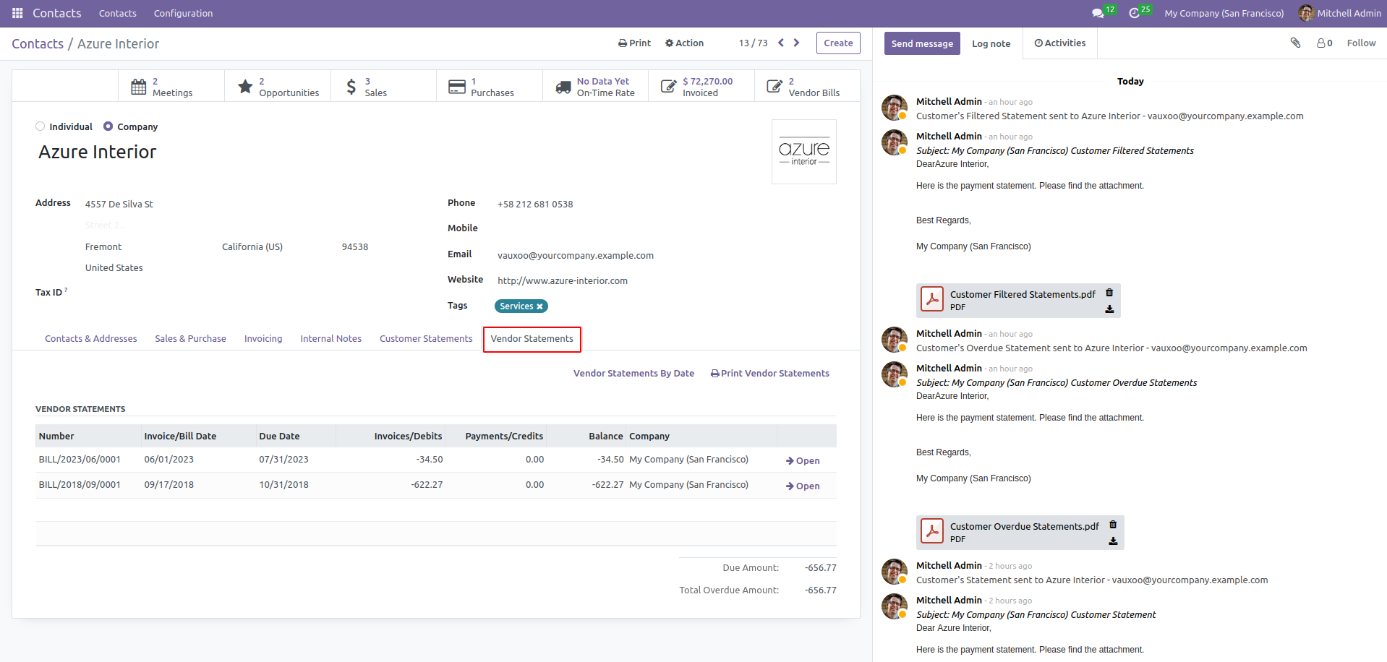Click the email vauxoo@yourcompany.example.com field
This screenshot has width=1387, height=662.
click(x=576, y=255)
